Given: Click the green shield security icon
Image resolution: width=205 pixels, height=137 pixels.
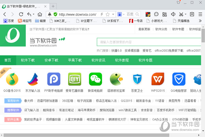Looking at the screenshot, I should [55, 14].
